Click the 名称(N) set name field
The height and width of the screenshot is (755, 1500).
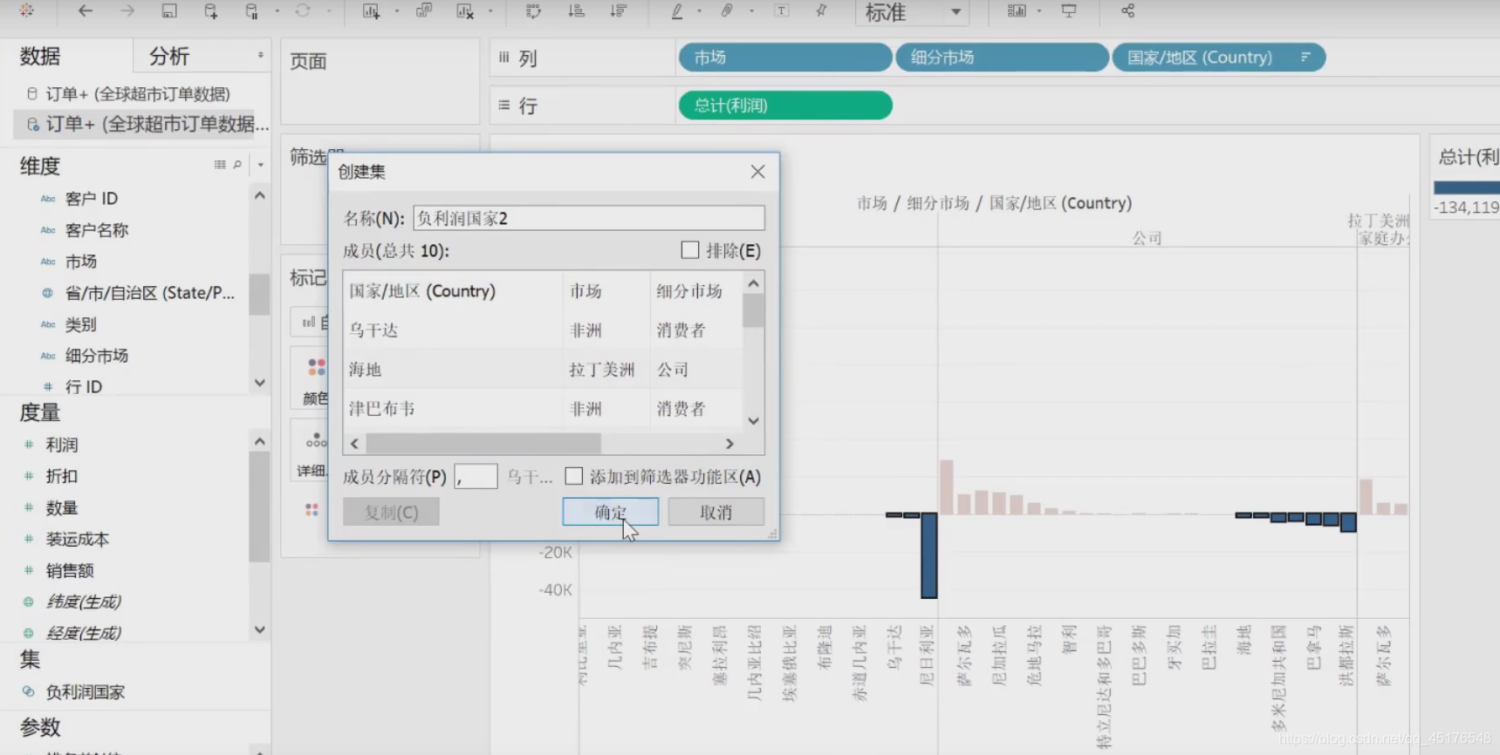click(589, 218)
